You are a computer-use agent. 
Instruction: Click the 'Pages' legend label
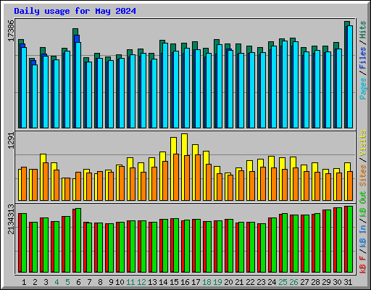[363, 88]
